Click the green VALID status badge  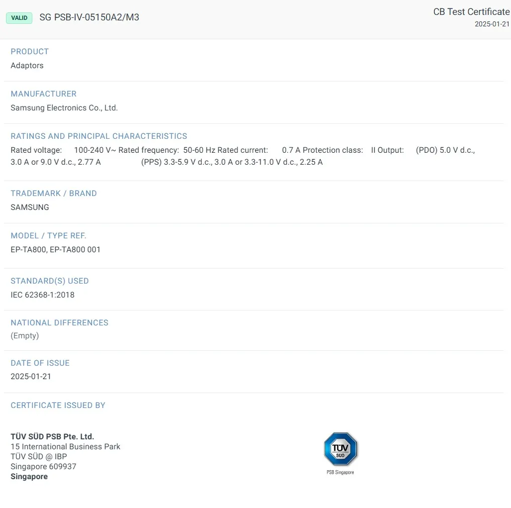(19, 18)
